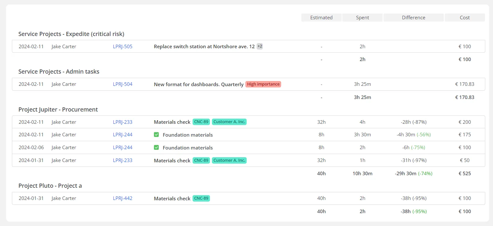Click Customer A. Inc. tag in 2024-01-31 row
This screenshot has height=226, width=493.
pos(229,160)
